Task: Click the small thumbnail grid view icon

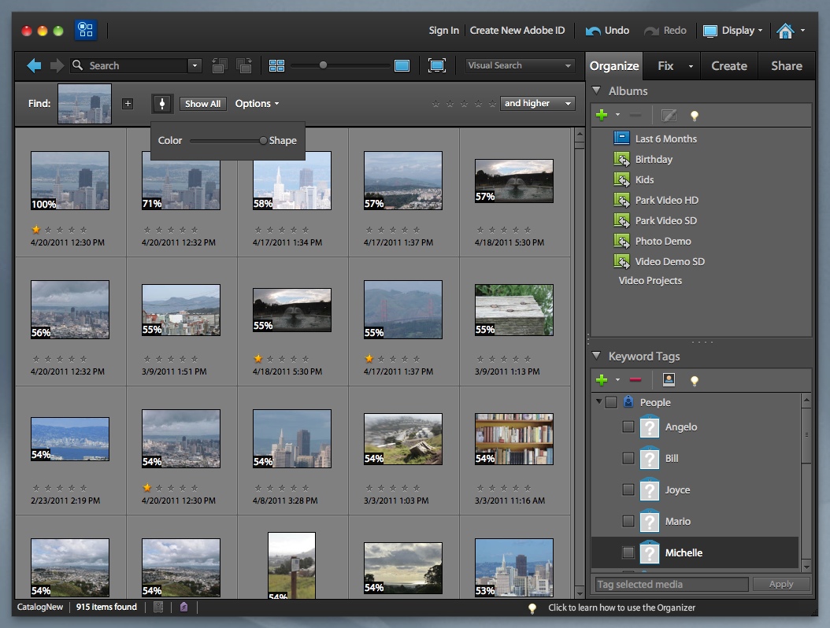Action: pos(276,66)
